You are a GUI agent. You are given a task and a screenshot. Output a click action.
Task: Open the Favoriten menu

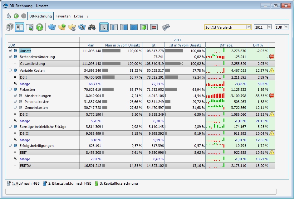63,16
